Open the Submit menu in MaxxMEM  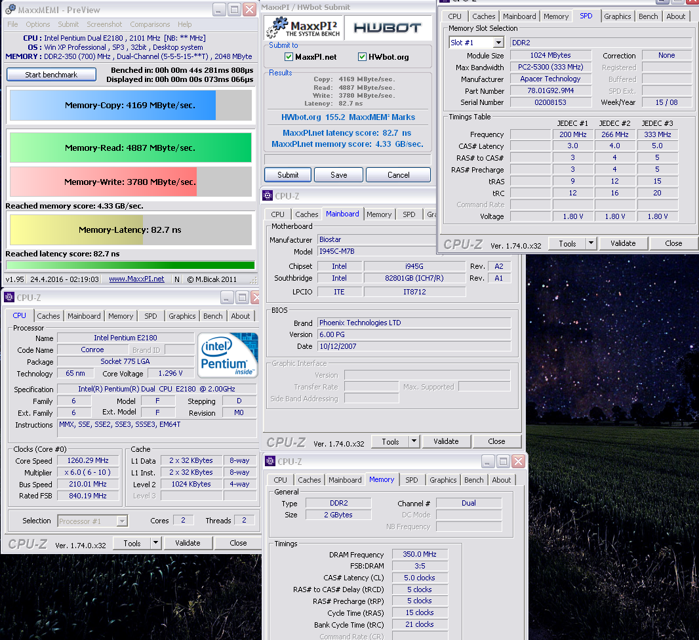(x=68, y=24)
